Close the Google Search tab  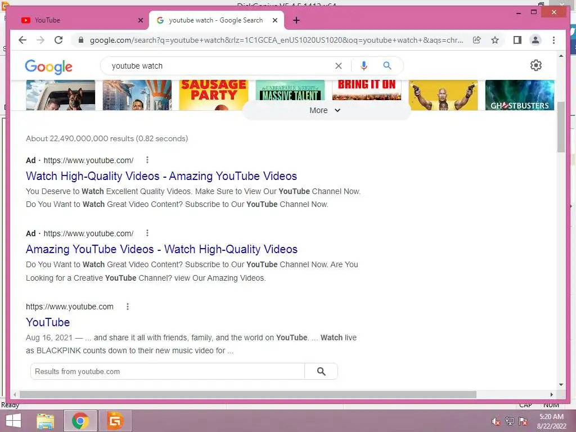(274, 20)
